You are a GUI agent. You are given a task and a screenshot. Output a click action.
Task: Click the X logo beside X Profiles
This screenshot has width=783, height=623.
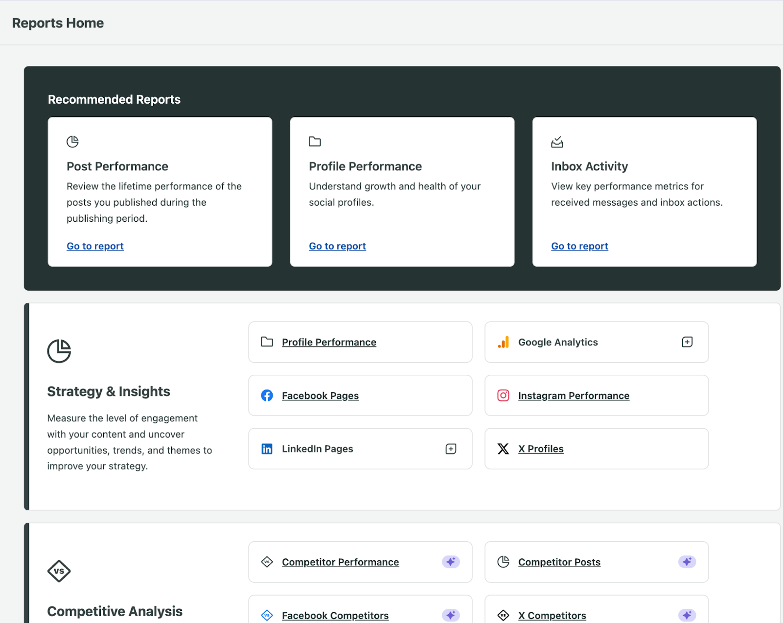click(503, 448)
